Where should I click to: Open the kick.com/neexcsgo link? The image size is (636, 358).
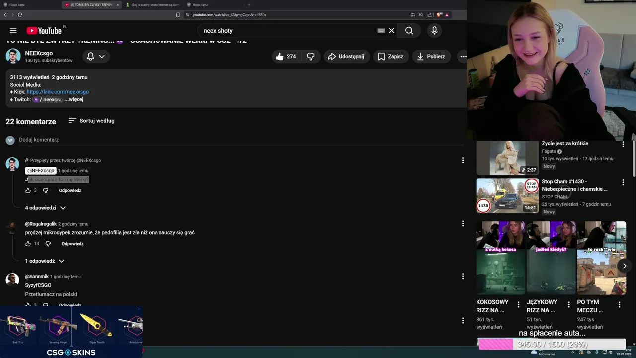[x=58, y=92]
